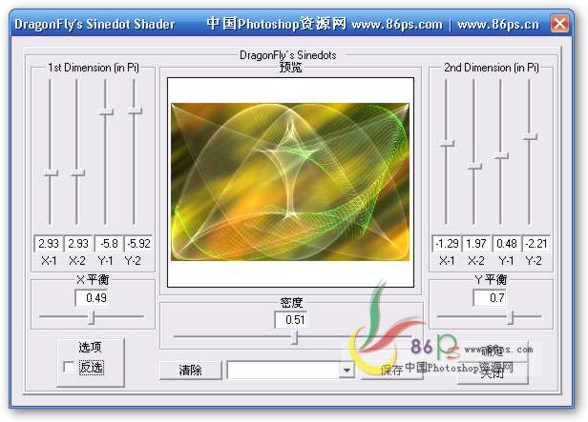588x422 pixels.
Task: Click the 2nd Dimension X-1 slider handle
Action: (x=447, y=143)
